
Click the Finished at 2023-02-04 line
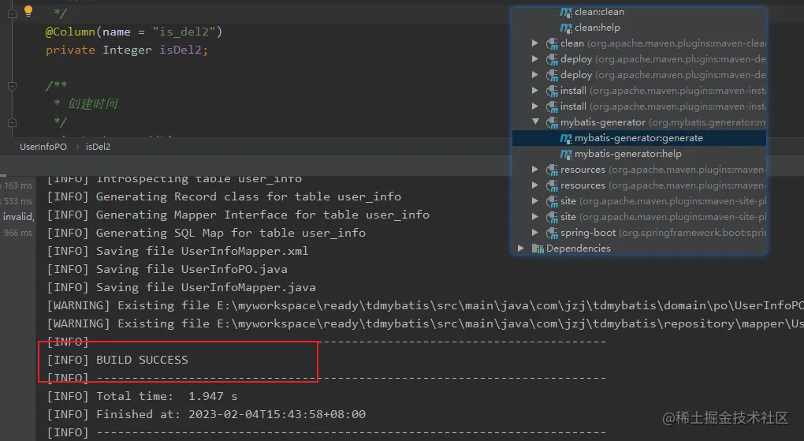pos(207,414)
